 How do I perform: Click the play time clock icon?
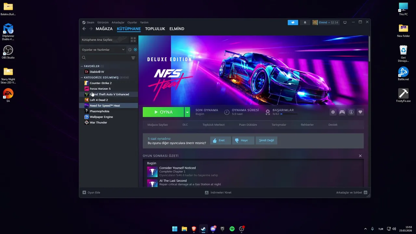227,112
